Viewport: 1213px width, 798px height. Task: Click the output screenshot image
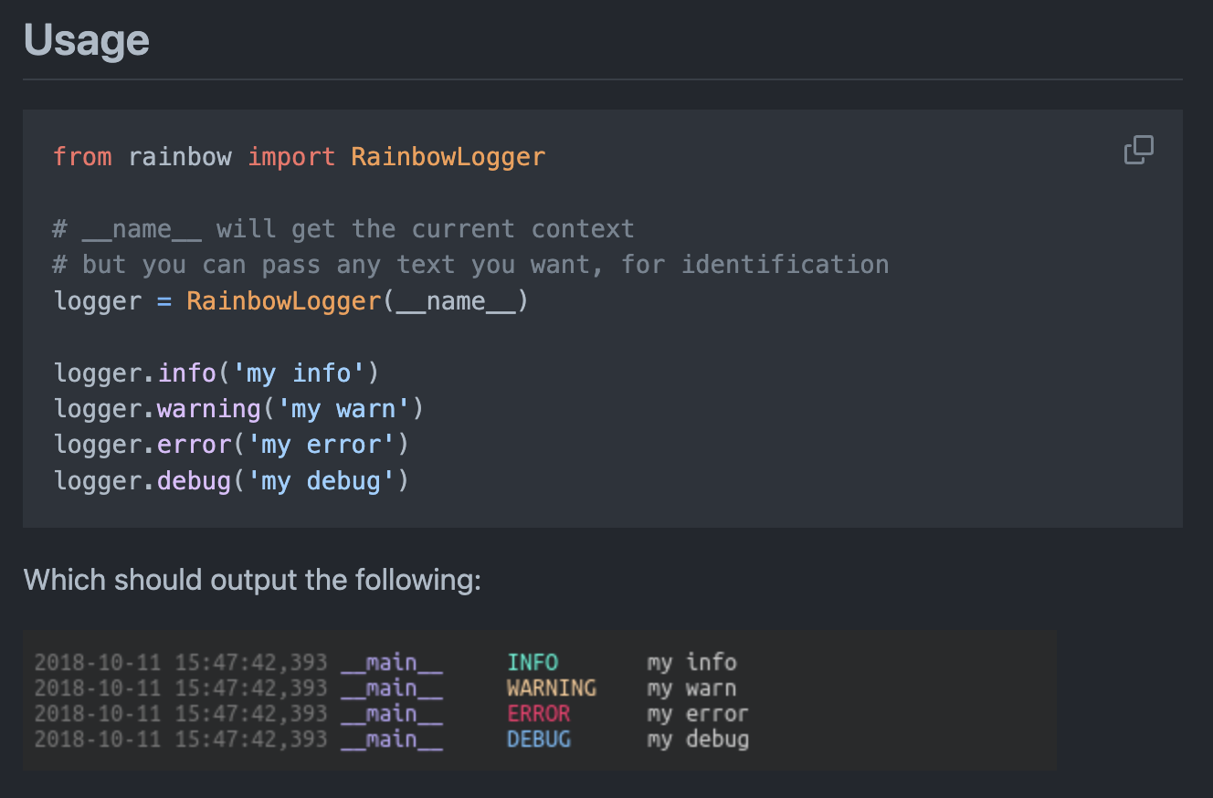(x=540, y=700)
